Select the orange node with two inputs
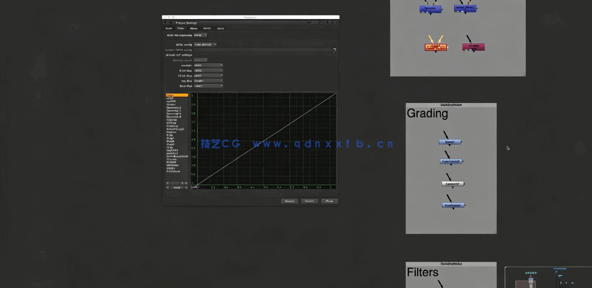Screen dimensions: 592x288 point(435,47)
